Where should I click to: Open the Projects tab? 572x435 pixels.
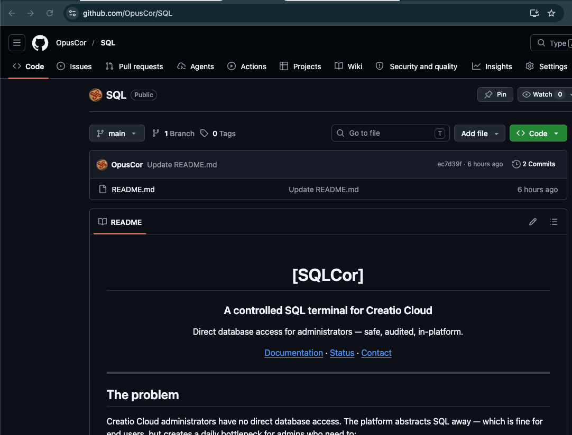click(x=300, y=67)
